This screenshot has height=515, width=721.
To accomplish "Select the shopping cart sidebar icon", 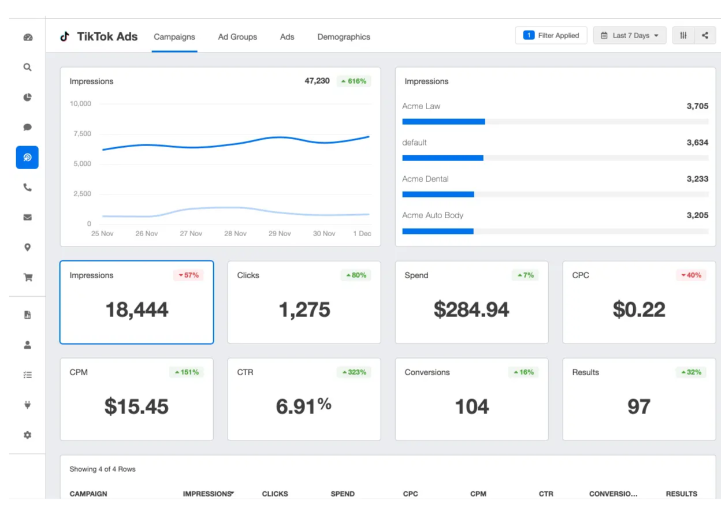I will (27, 278).
